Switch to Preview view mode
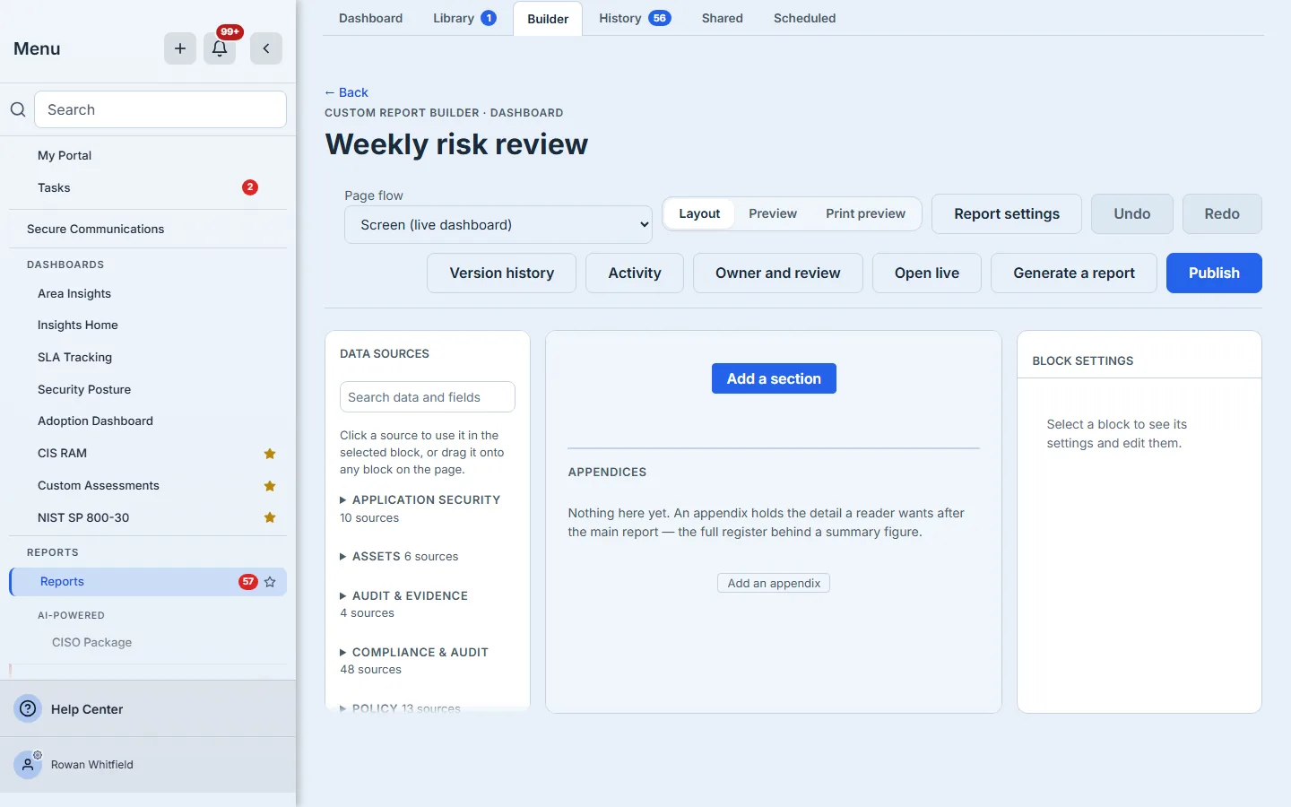Screen dimensions: 1291x807 (x=773, y=213)
